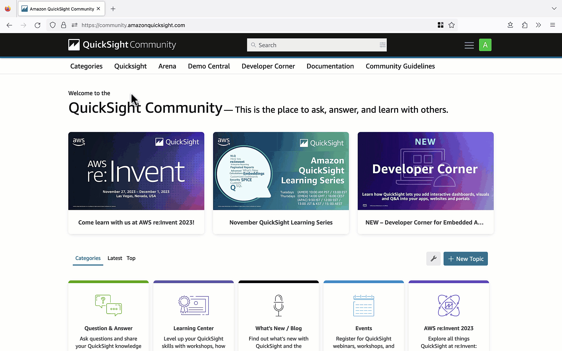Click the AWS re:Invent 2023 atom icon
Viewport: 562px width, 351px height.
[x=449, y=305]
